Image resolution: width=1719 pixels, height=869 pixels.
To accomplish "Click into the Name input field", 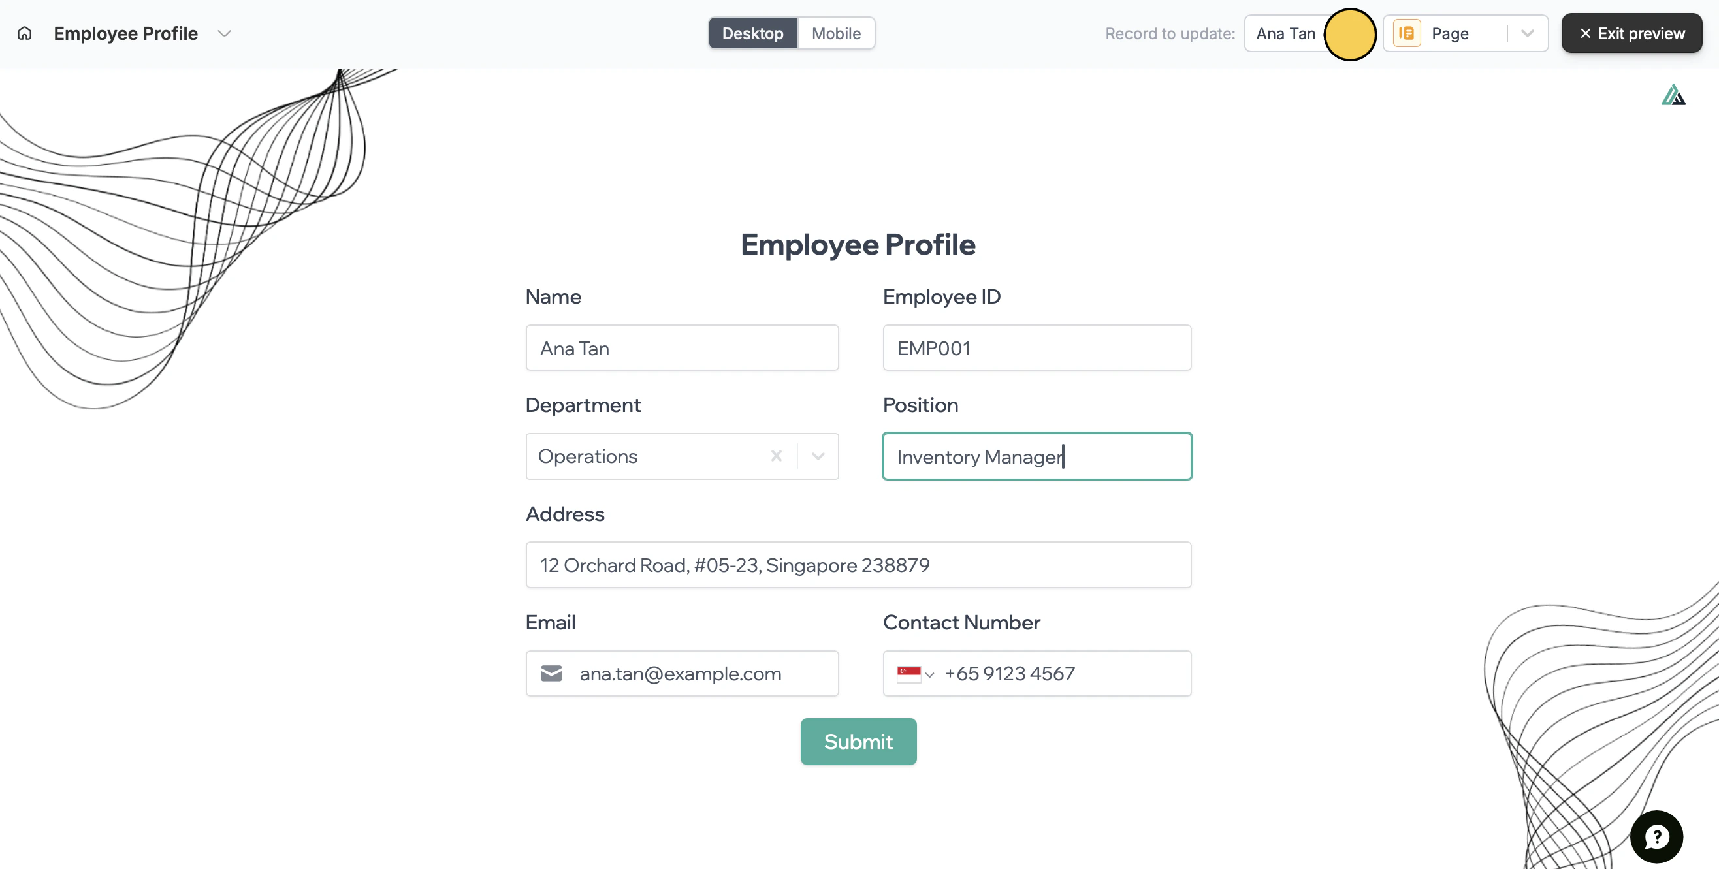I will point(682,348).
